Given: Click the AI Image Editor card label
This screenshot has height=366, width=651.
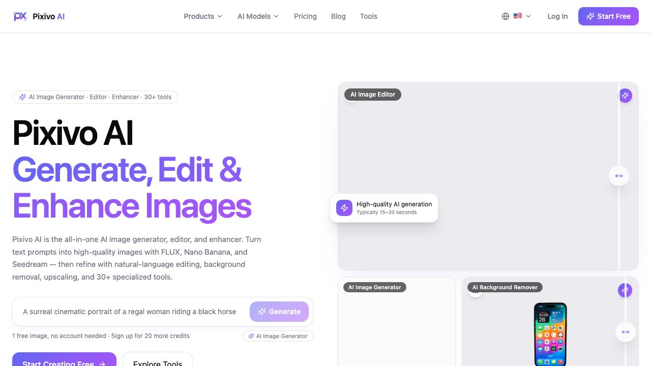Looking at the screenshot, I should 373,95.
